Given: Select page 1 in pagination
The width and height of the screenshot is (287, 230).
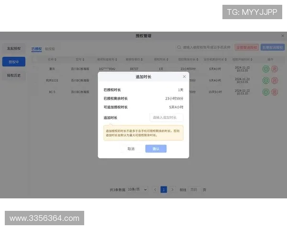Looking at the screenshot, I should pos(164,189).
